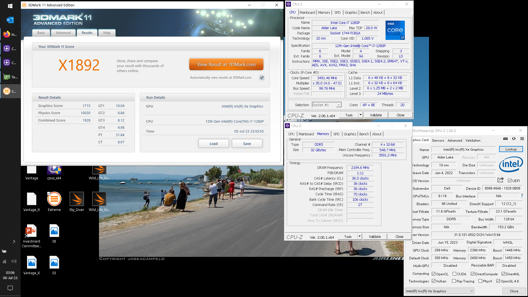Open Outlook from the taskbar
The image size is (528, 297).
(x=10, y=20)
